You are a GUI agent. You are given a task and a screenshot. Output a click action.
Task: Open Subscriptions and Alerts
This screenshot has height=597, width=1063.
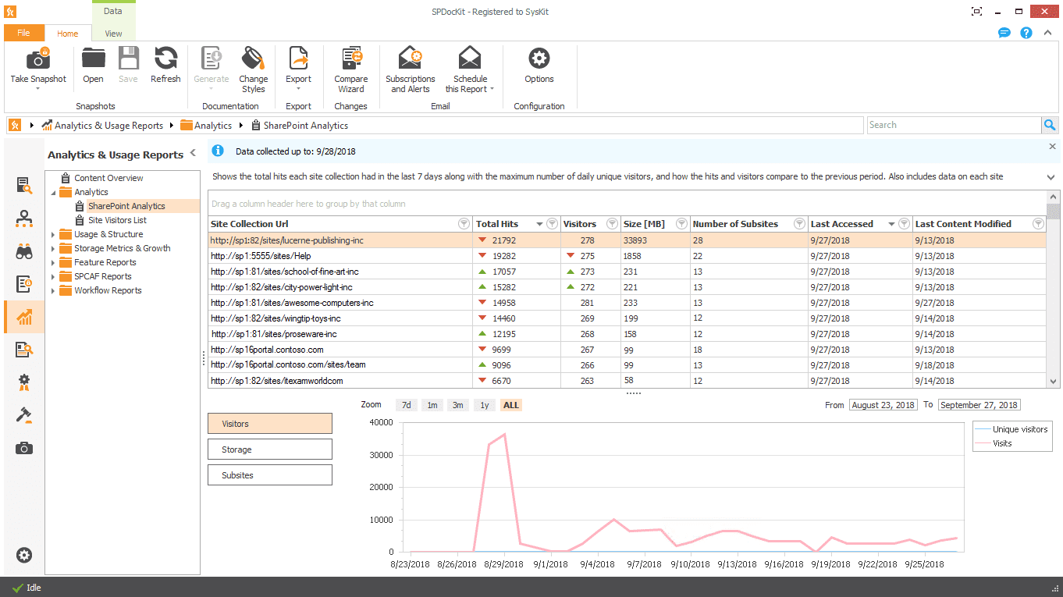tap(410, 70)
